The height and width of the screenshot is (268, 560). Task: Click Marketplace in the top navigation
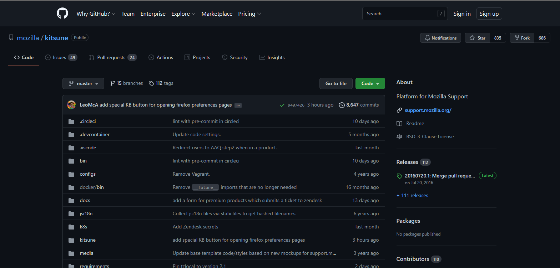(217, 14)
